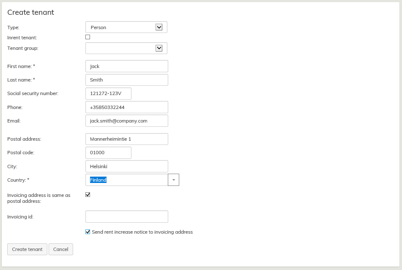Click the Email field with jack.smith@company.com
The width and height of the screenshot is (402, 270).
(127, 121)
